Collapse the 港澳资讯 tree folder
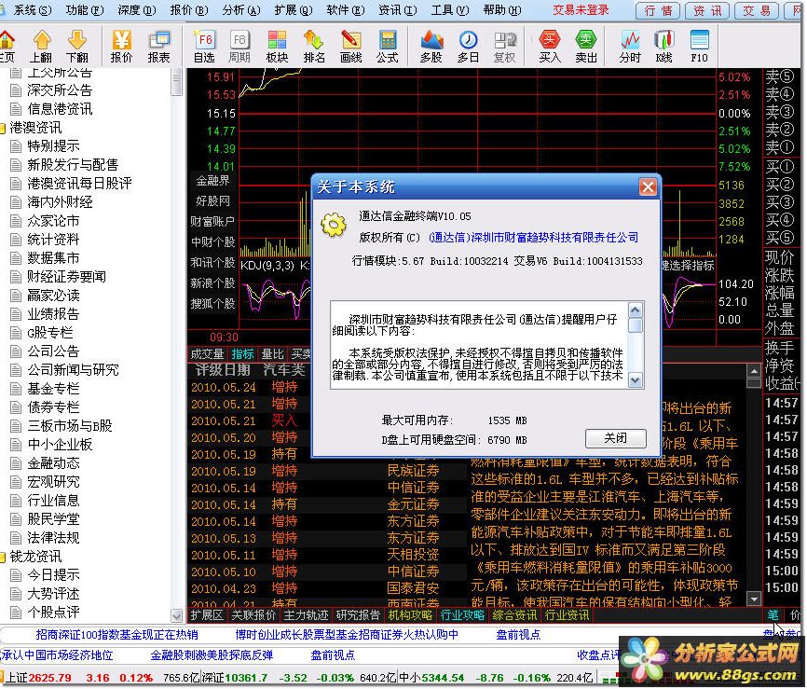The image size is (807, 689). [3, 128]
